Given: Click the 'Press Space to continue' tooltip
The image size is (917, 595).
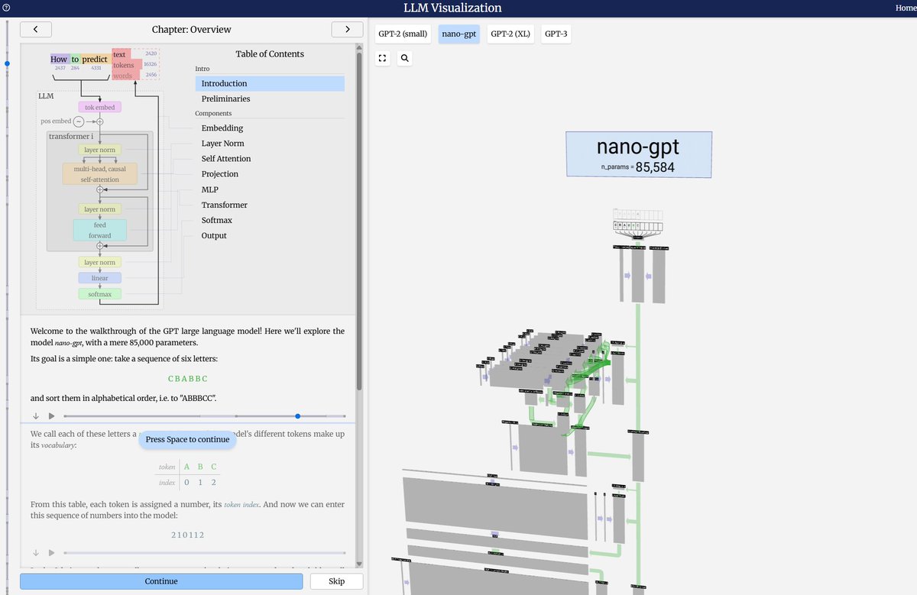Looking at the screenshot, I should tap(187, 439).
